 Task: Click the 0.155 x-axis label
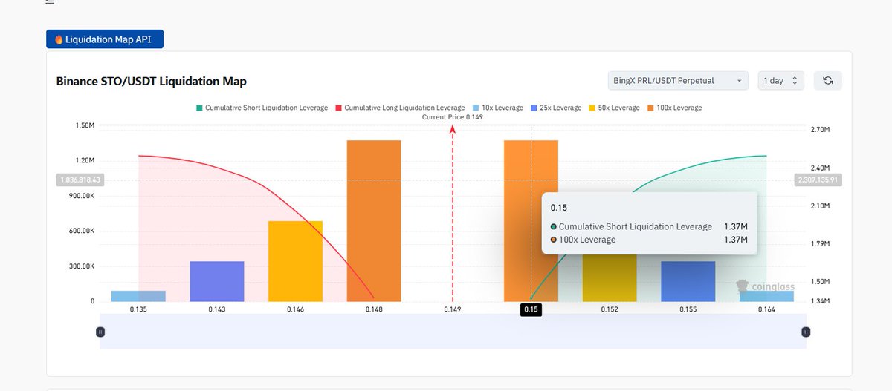click(688, 309)
